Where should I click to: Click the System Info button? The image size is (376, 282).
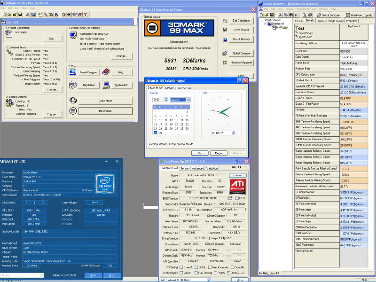pyautogui.click(x=122, y=85)
